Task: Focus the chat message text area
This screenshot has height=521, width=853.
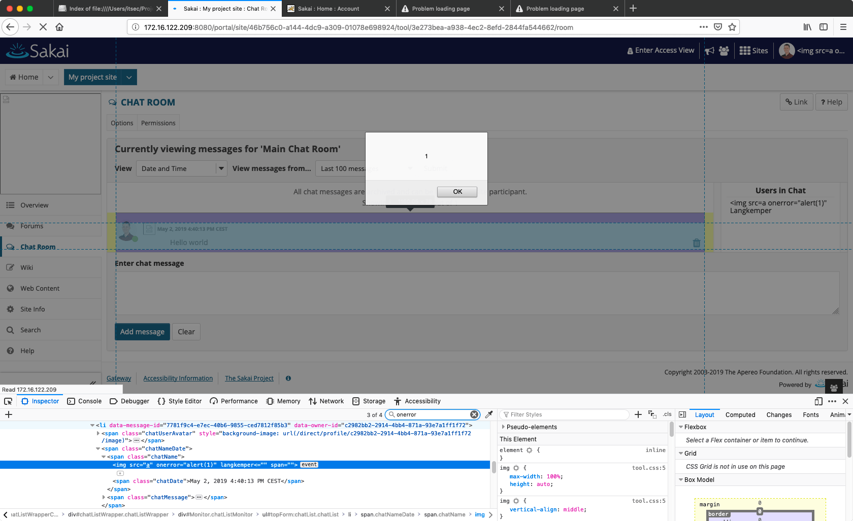Action: (477, 293)
